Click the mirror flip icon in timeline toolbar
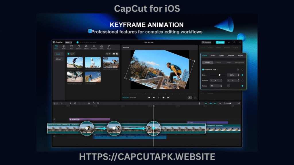294x165 pixels. point(89,103)
